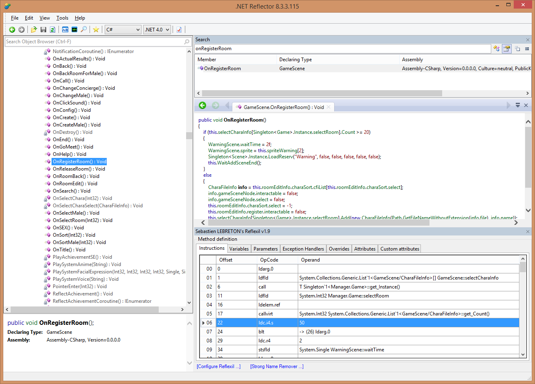The width and height of the screenshot is (535, 384).
Task: Open the C# language dropdown
Action: tap(123, 29)
